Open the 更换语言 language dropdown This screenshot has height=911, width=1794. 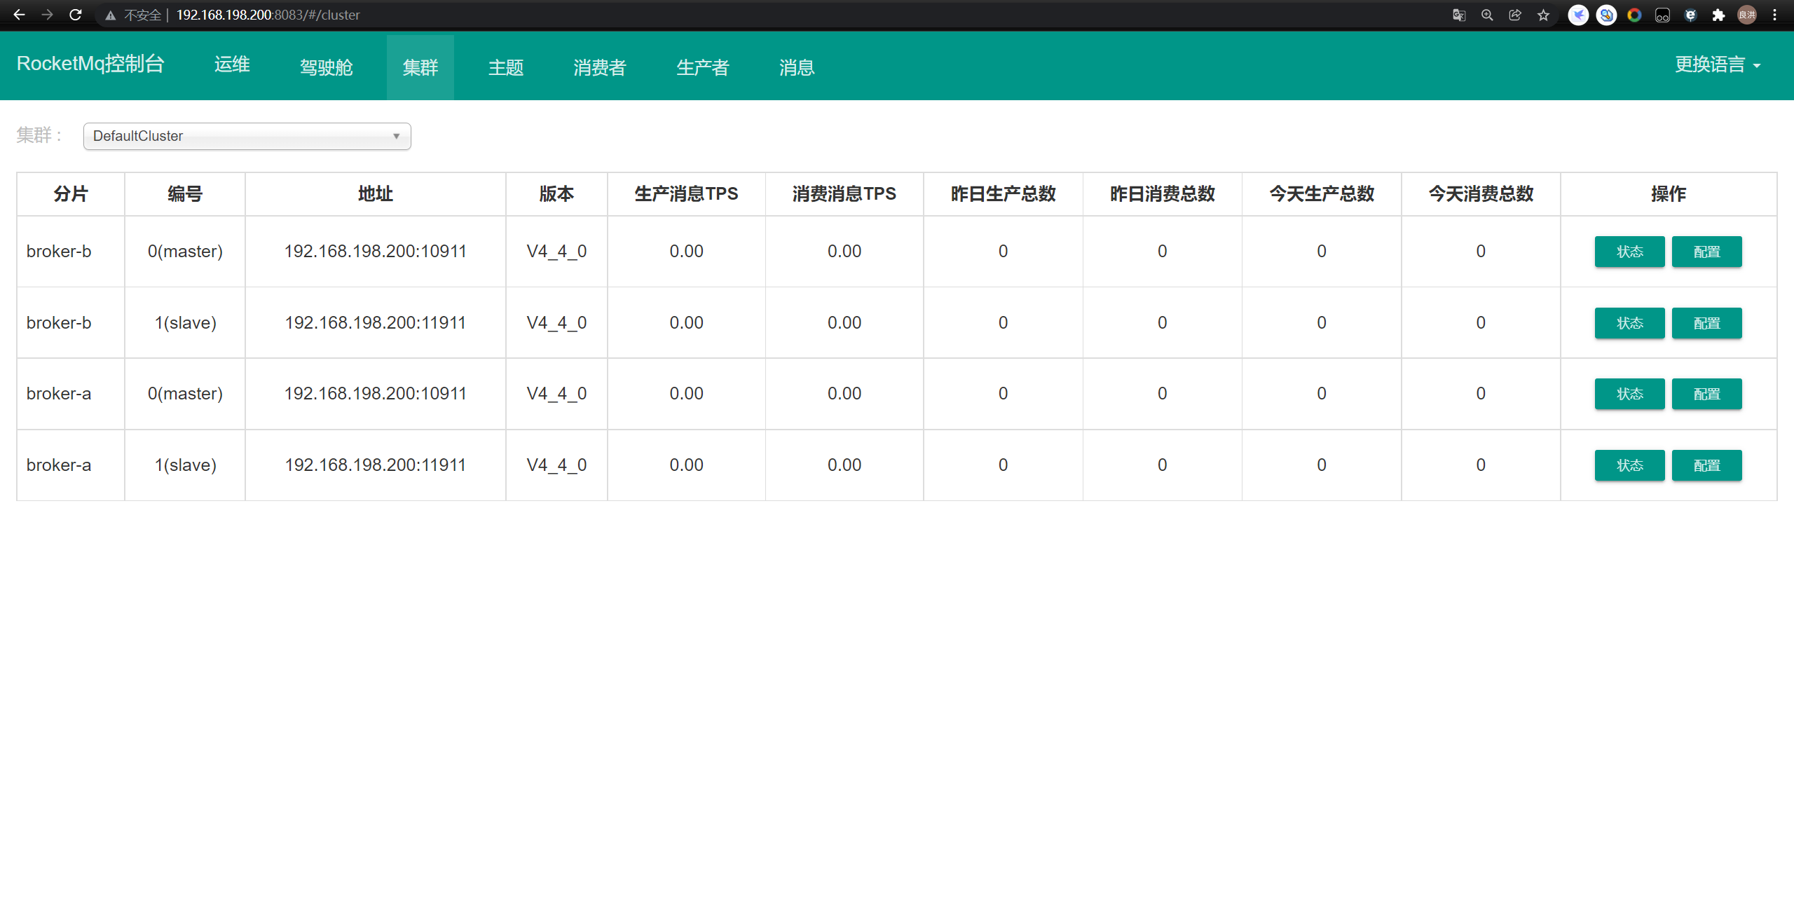coord(1717,64)
